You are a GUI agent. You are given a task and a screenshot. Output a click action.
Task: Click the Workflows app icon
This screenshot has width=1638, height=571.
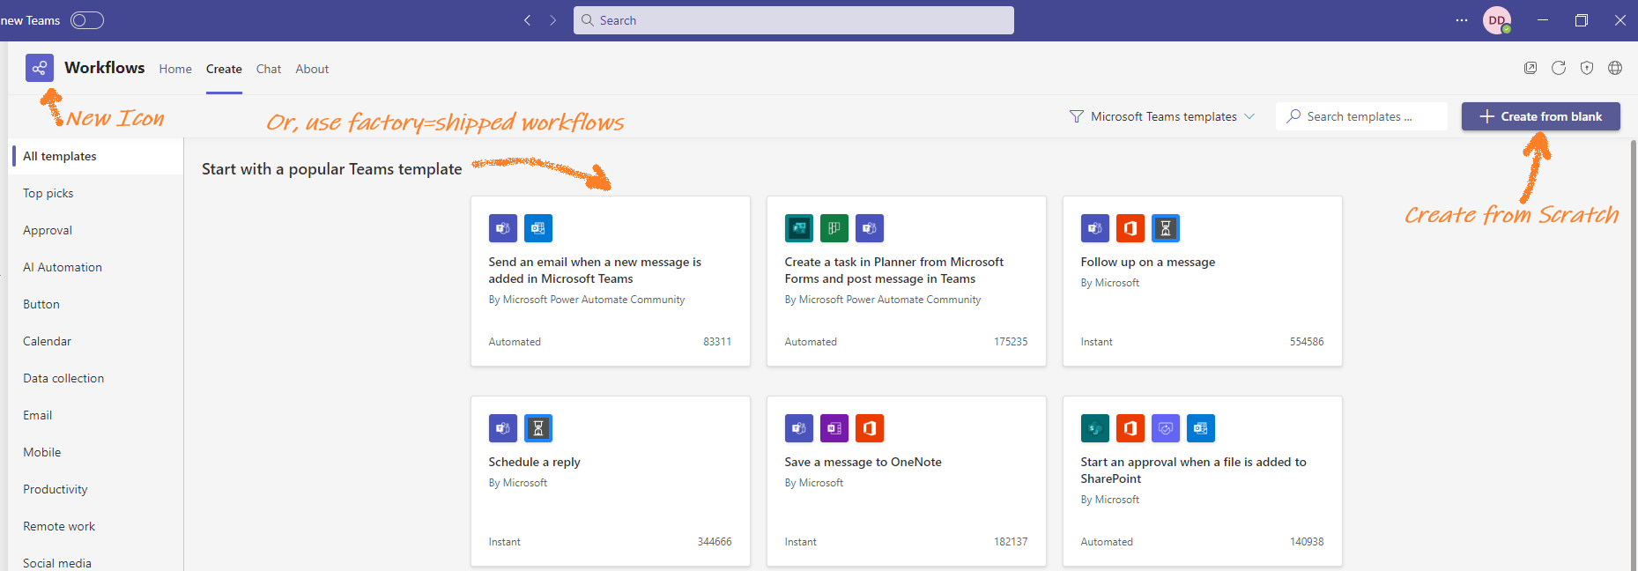point(40,68)
